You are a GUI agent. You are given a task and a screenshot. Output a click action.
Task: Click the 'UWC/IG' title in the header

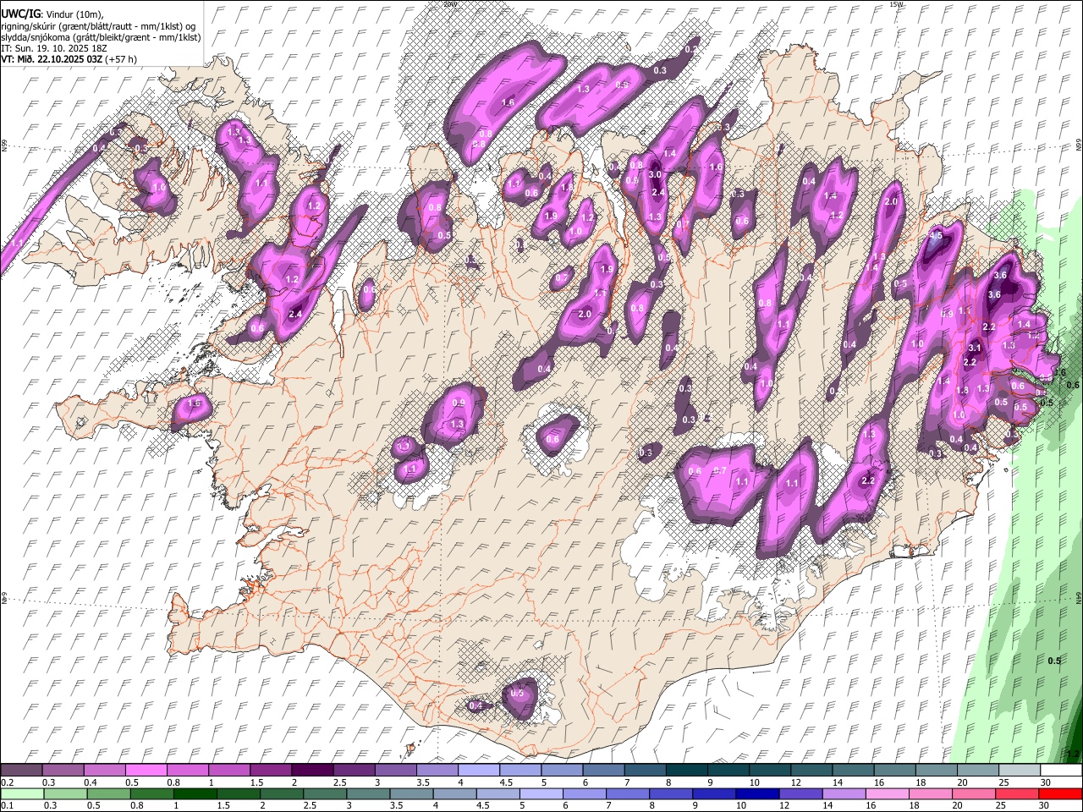point(20,14)
